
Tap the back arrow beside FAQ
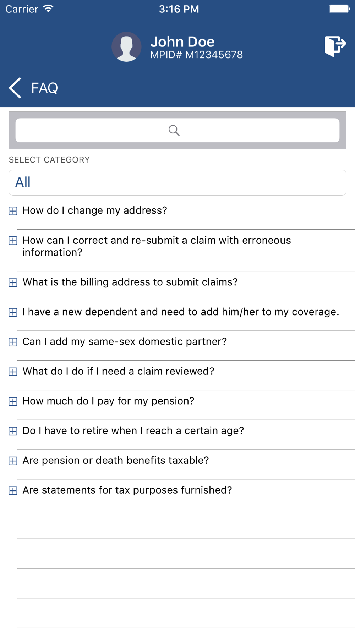pos(15,88)
